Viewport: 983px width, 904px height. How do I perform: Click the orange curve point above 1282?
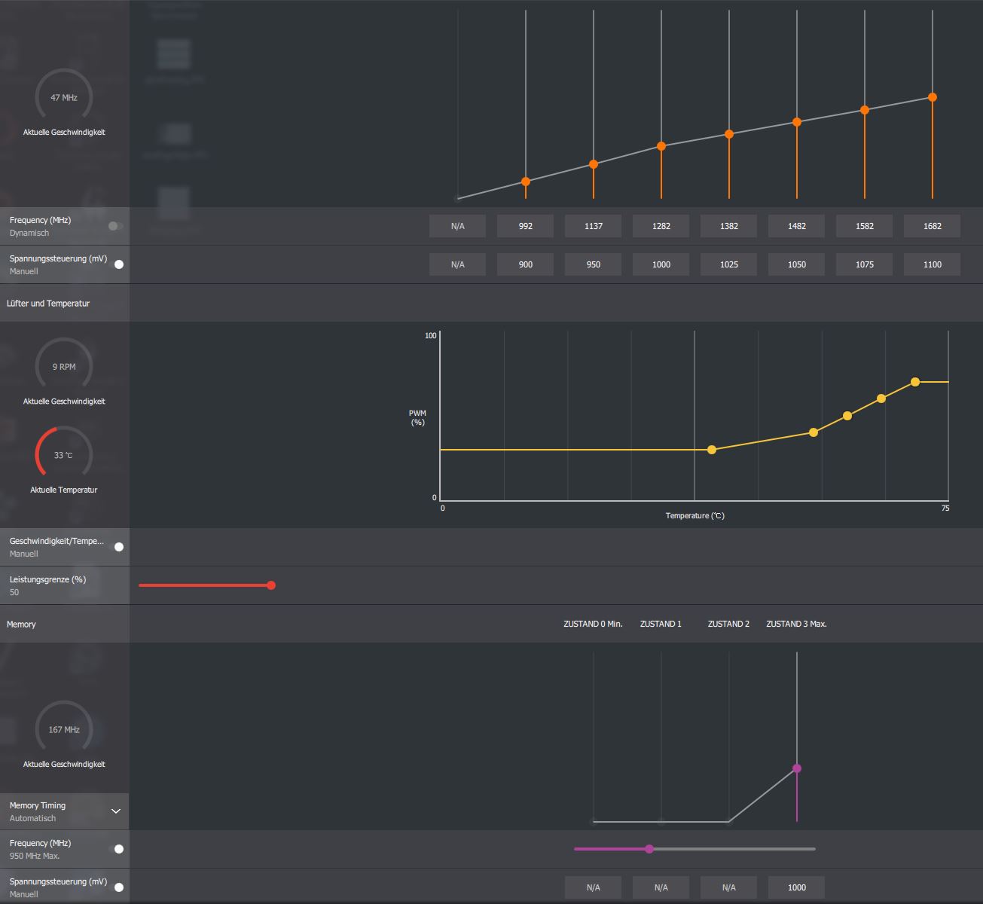(661, 146)
